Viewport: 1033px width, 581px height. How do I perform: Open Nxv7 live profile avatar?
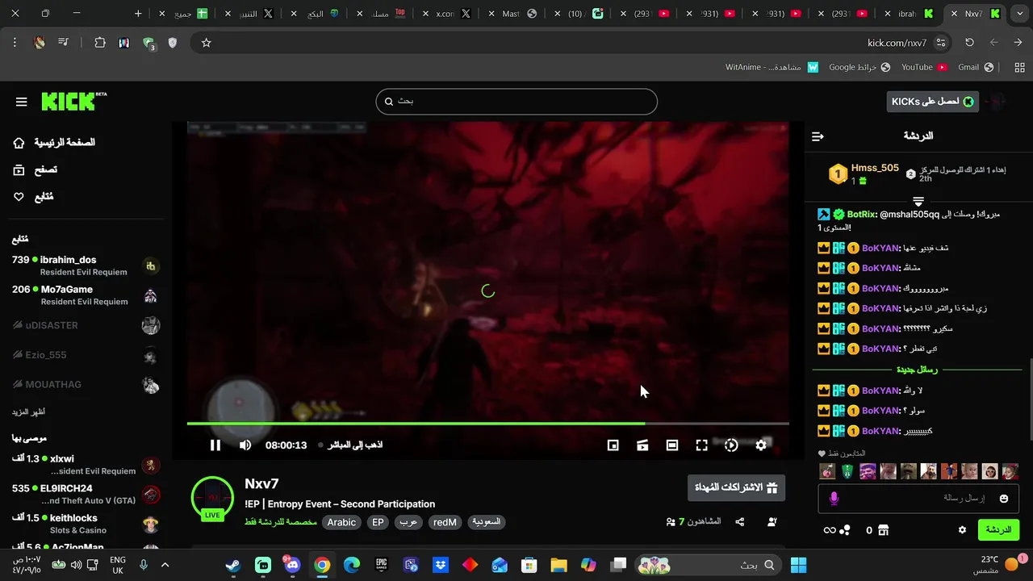[212, 497]
